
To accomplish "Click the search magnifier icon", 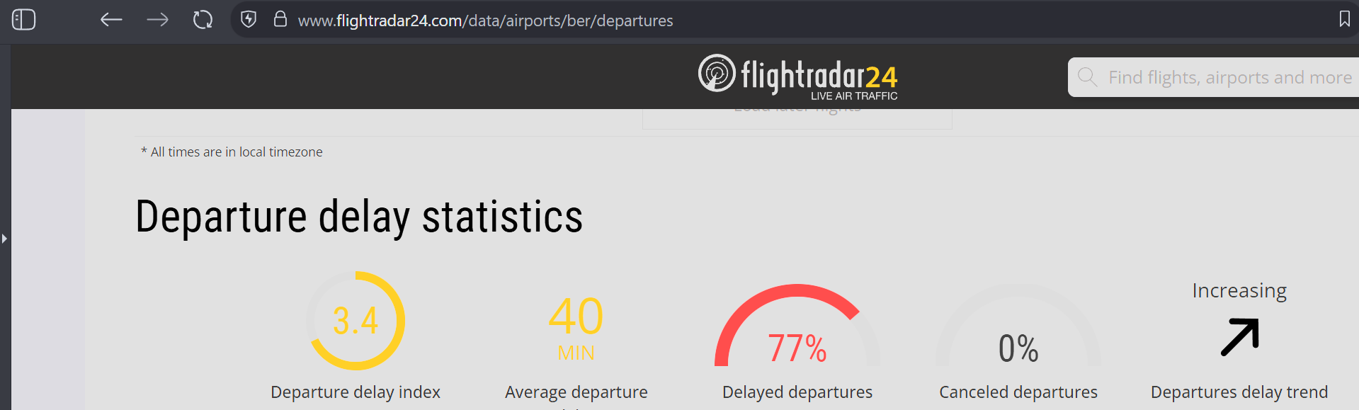I will 1087,76.
